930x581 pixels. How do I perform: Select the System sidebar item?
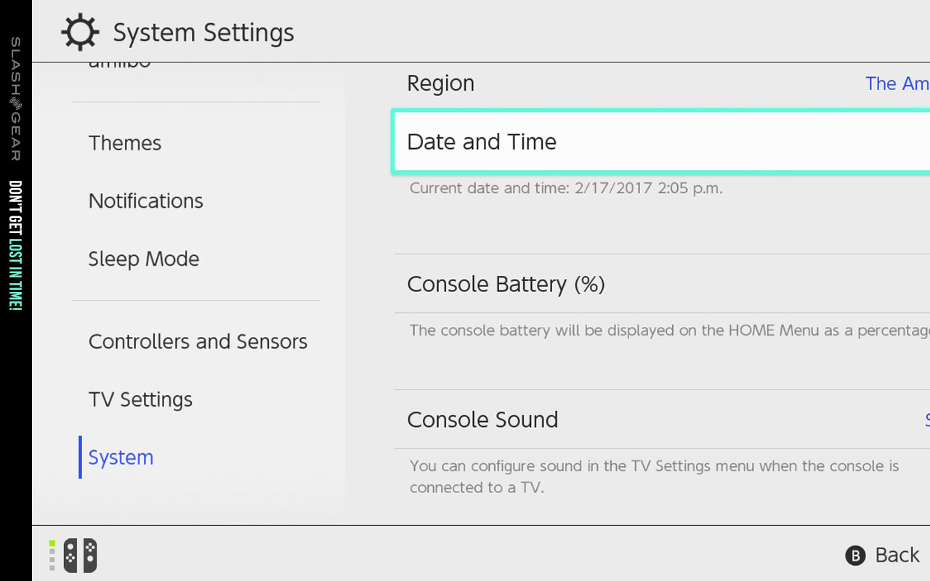[121, 458]
